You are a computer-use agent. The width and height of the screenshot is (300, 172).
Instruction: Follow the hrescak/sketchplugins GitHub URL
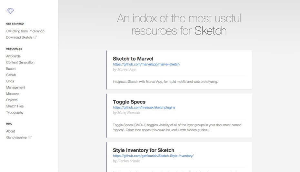144,107
